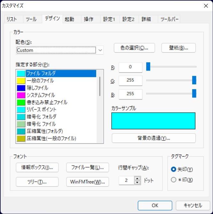Click the 背景の透過 button

(153, 138)
